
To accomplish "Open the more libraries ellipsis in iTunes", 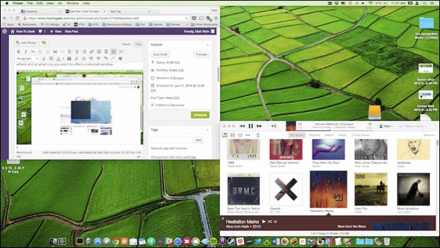I will point(248,136).
